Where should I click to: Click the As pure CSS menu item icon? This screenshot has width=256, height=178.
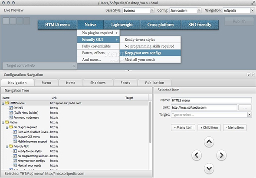[x=15, y=136]
